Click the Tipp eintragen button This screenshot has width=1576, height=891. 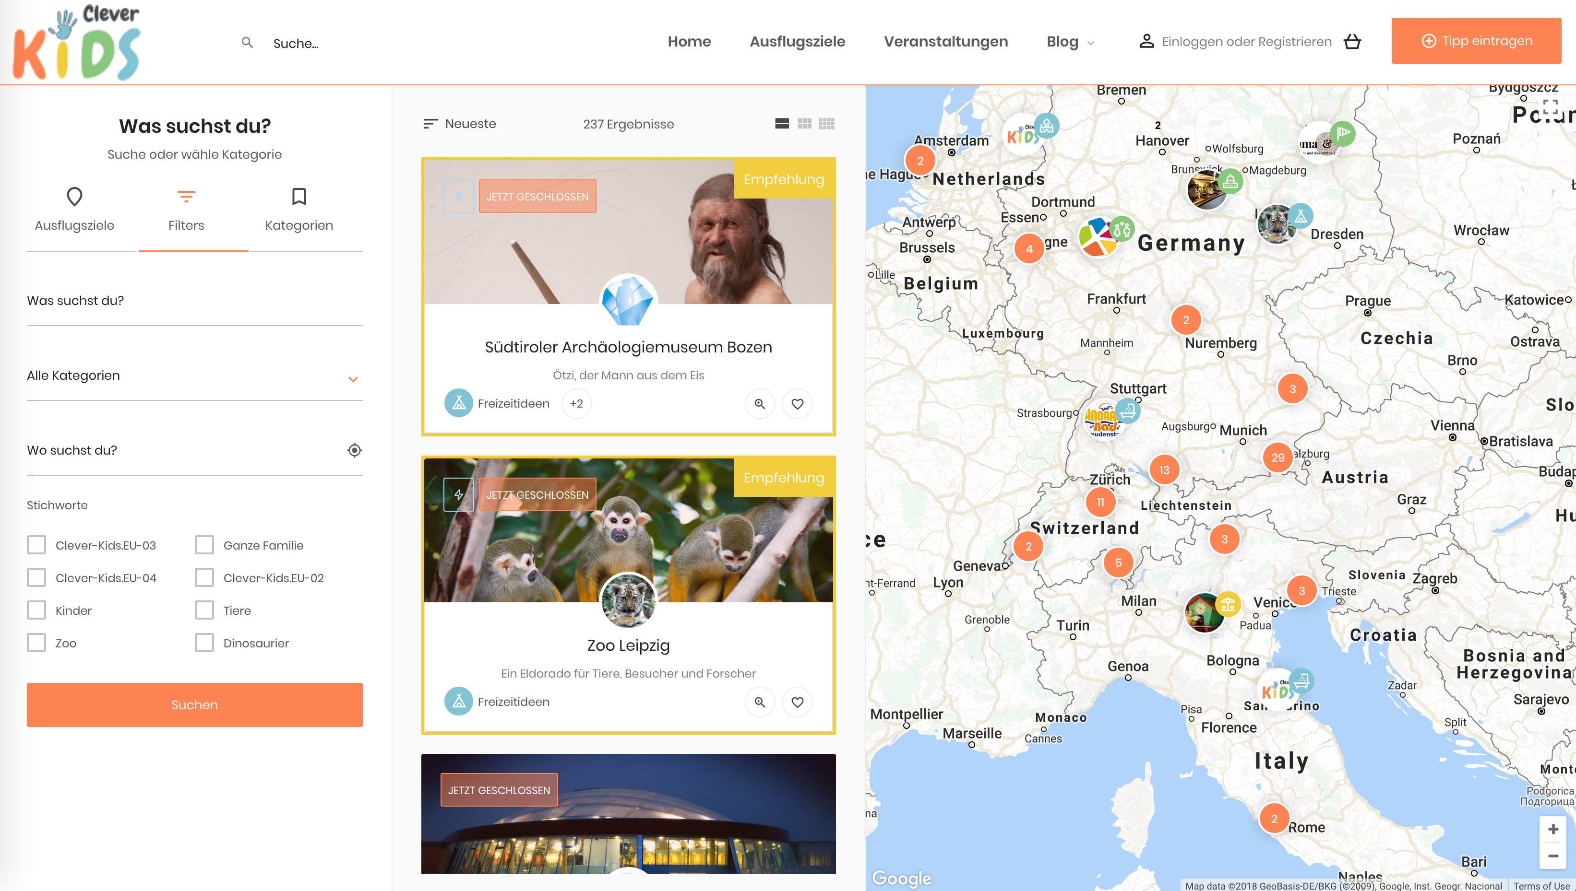click(1476, 41)
